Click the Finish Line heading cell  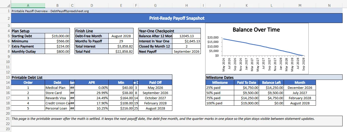(x=104, y=31)
